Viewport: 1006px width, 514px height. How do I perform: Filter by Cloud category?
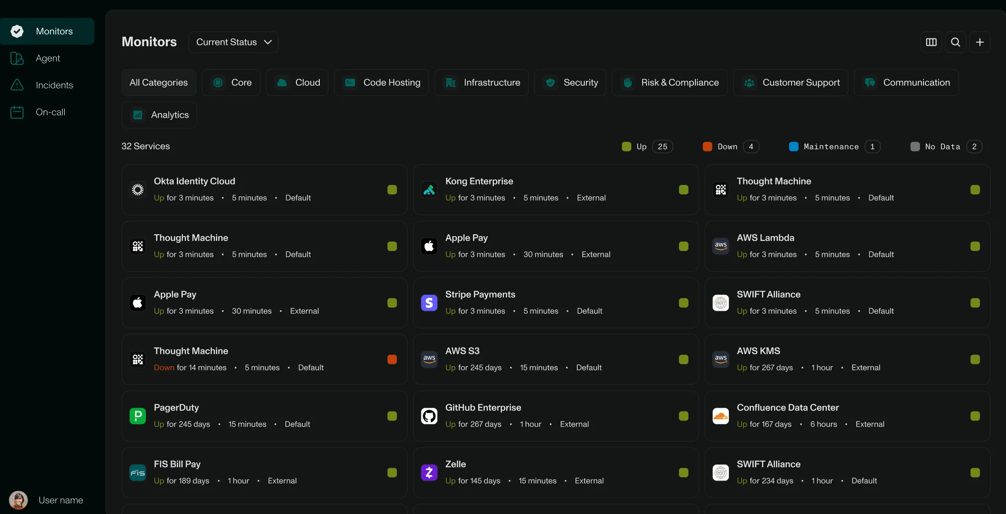click(297, 82)
